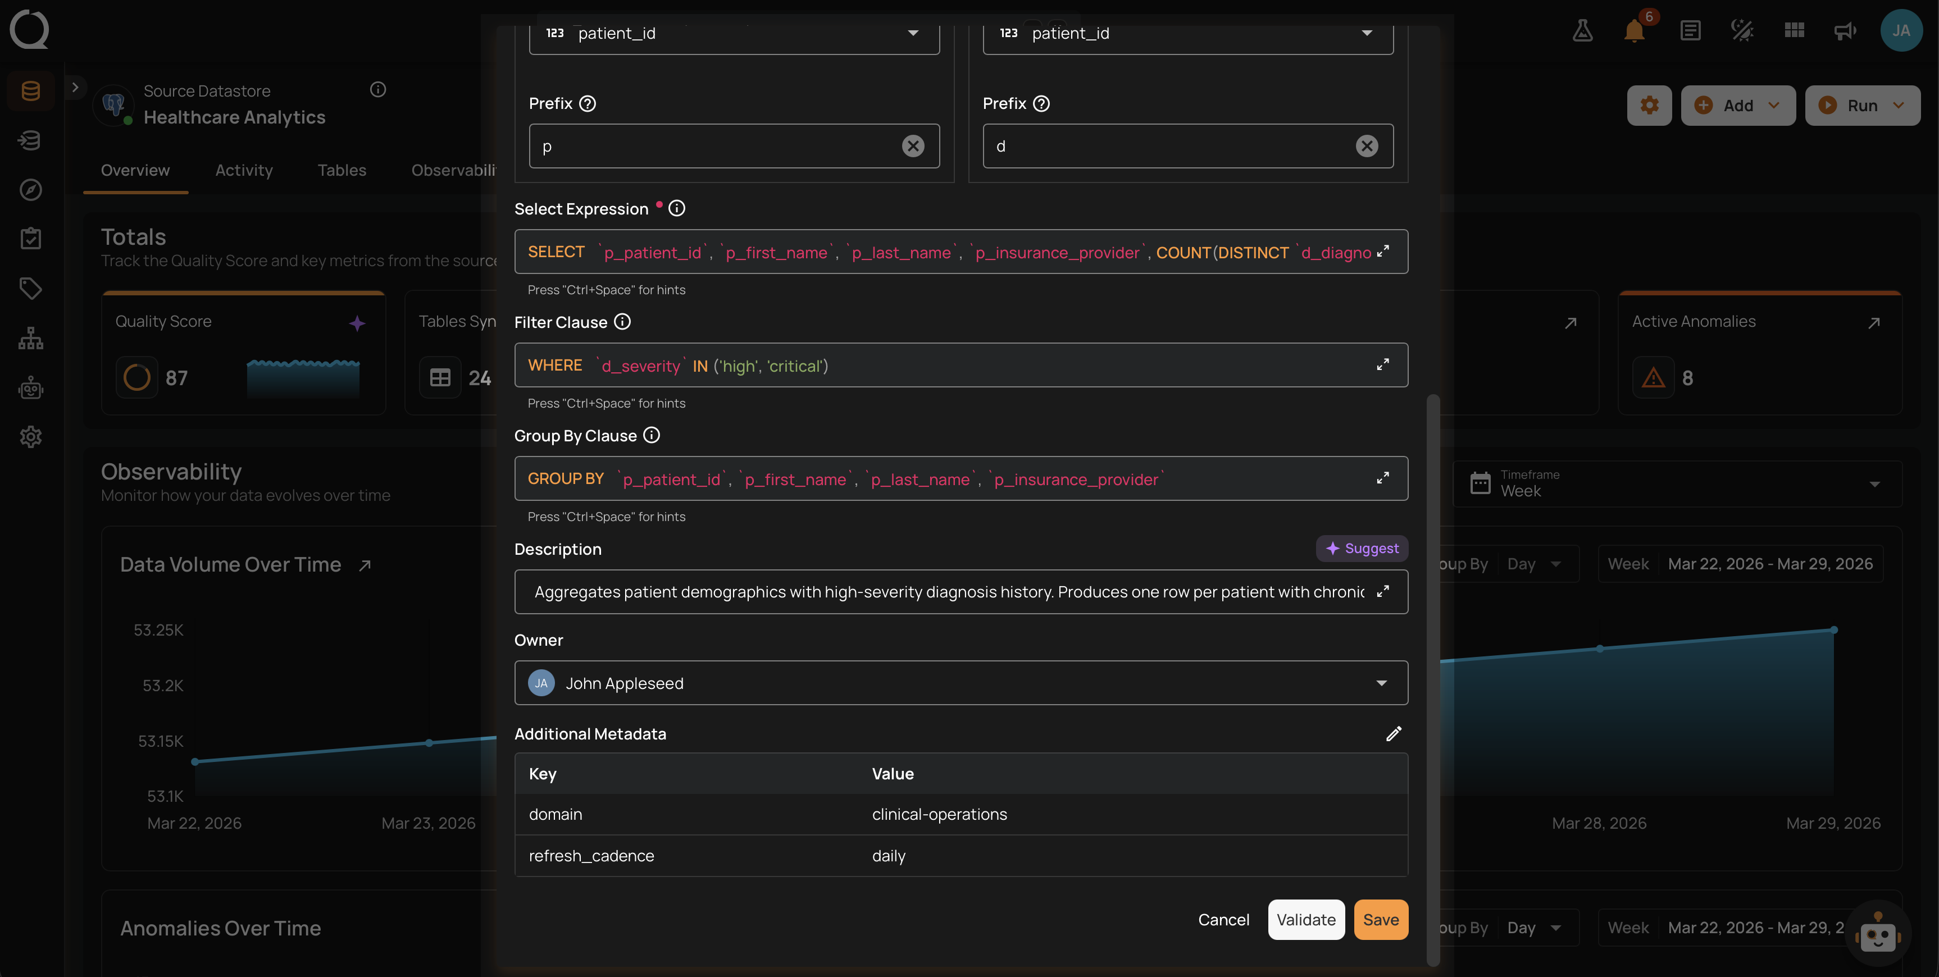Open the settings gear in sidebar
Image resolution: width=1939 pixels, height=977 pixels.
click(x=30, y=437)
